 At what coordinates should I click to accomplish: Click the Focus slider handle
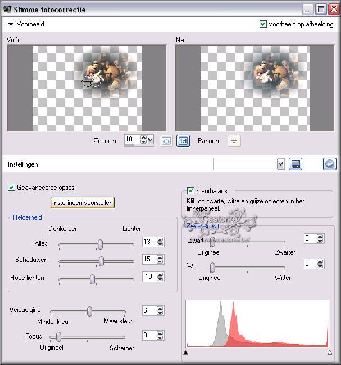59,337
